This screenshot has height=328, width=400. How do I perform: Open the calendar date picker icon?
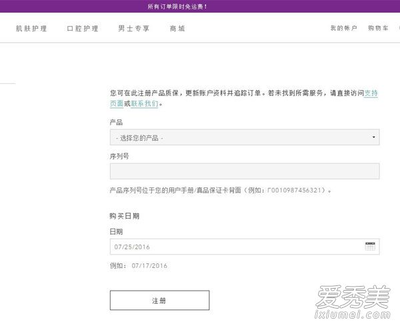[x=370, y=246]
